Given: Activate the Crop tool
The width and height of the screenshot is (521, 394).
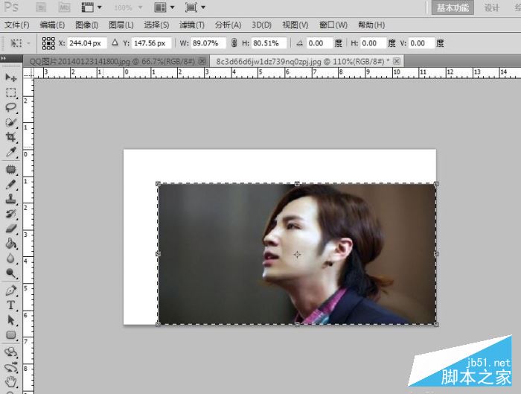Looking at the screenshot, I should click(x=11, y=137).
